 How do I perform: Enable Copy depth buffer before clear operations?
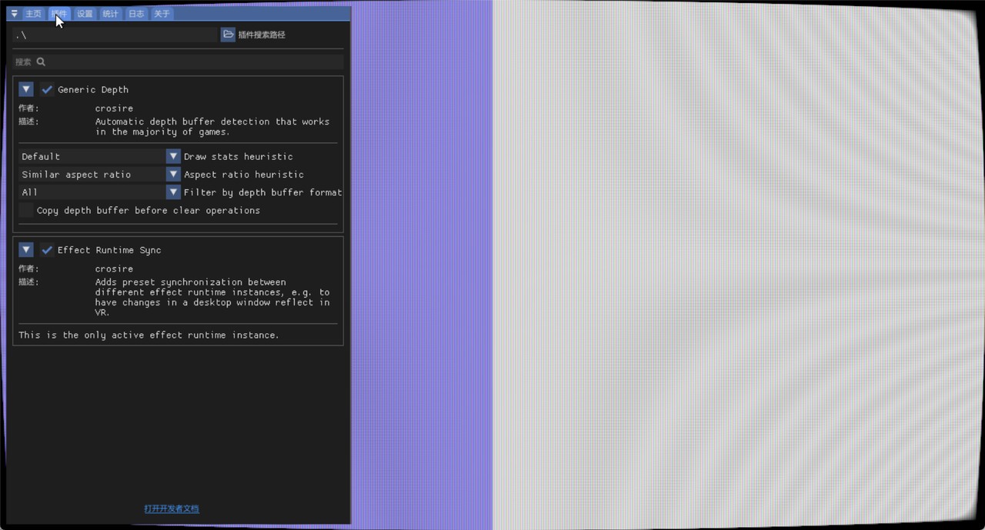click(x=26, y=210)
